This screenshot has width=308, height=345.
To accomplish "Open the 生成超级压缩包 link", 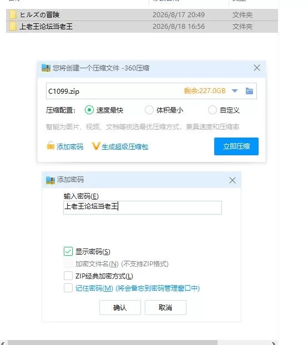I will (125, 147).
